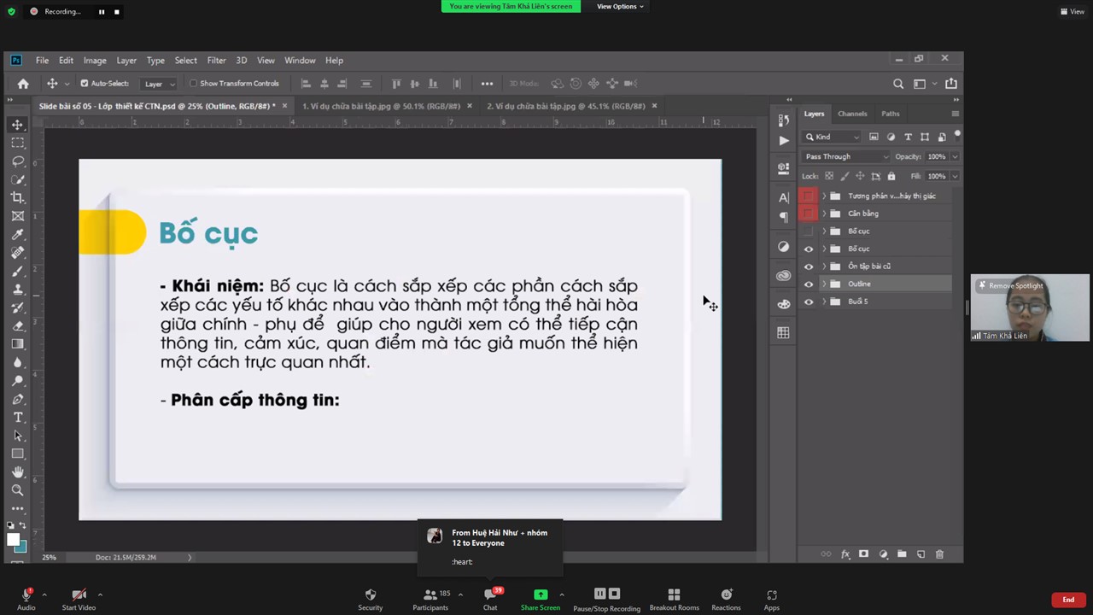
Task: Open the Kind layer filter dropdown
Action: pyautogui.click(x=833, y=137)
